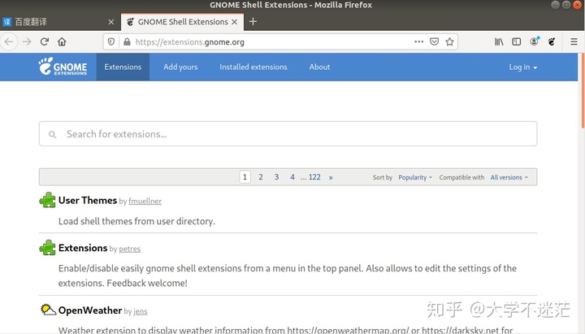Open the About page
585x334 pixels.
319,67
